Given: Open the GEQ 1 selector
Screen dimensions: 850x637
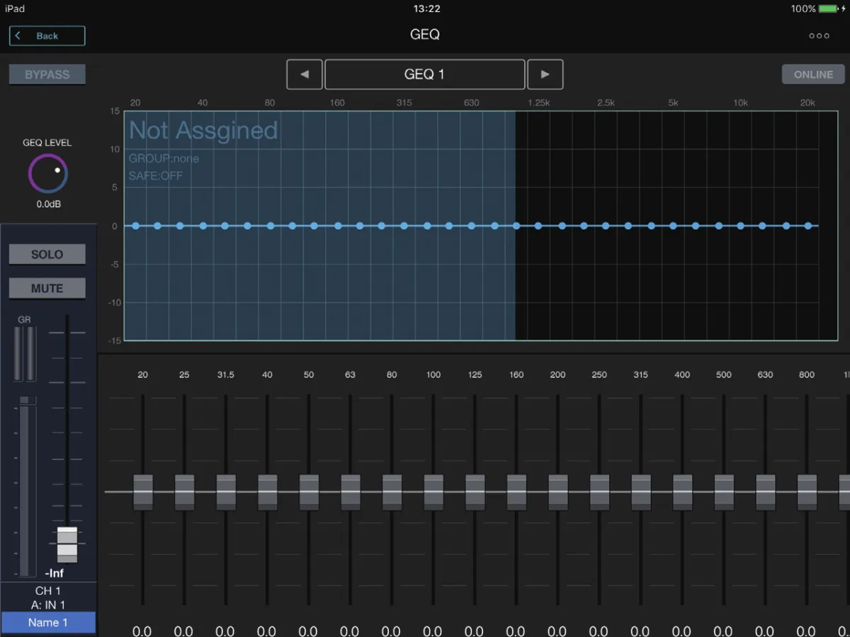Looking at the screenshot, I should pyautogui.click(x=425, y=74).
